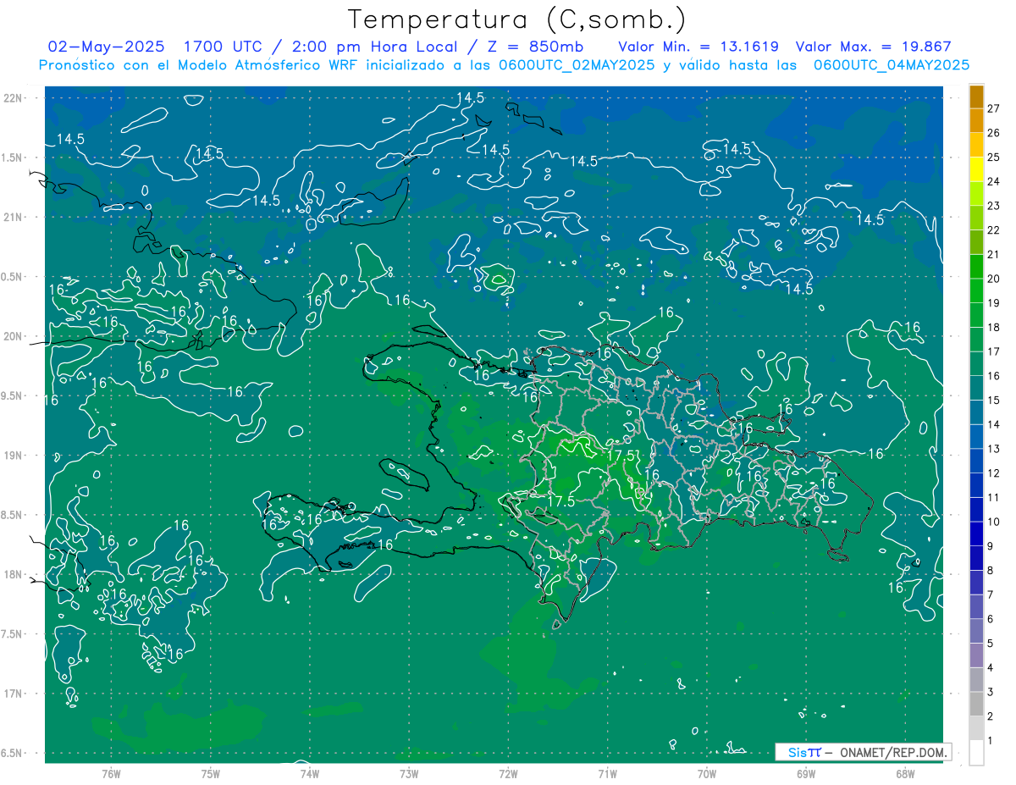
Task: Click colorbar scale label "18"
Action: click(993, 327)
